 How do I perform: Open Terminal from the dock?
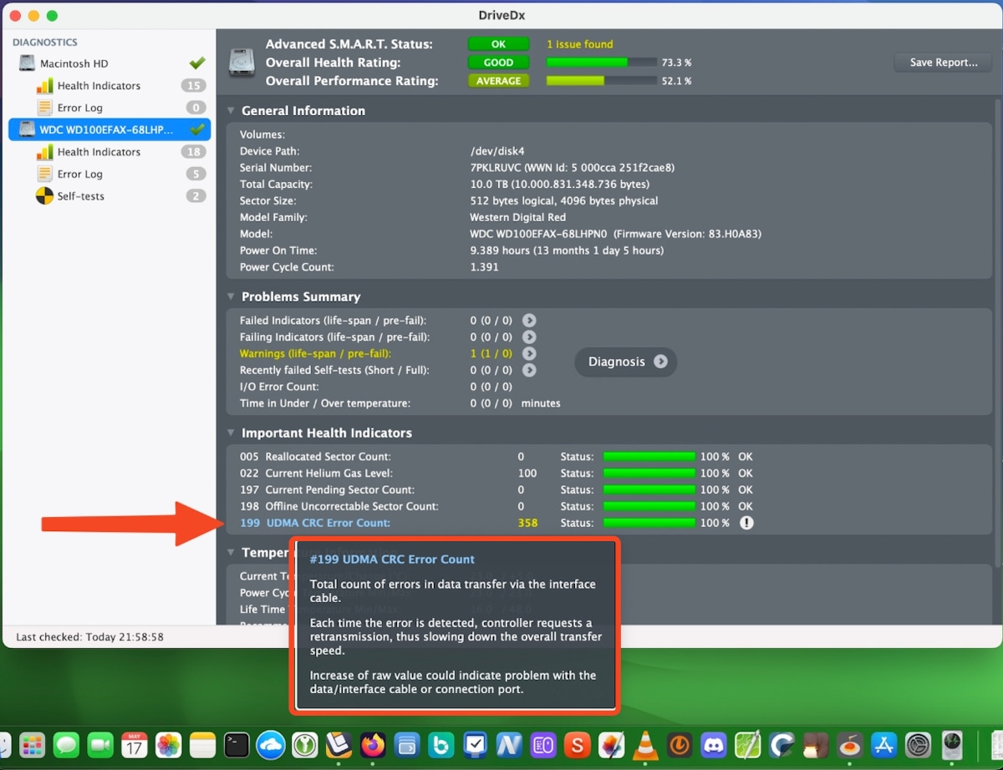[237, 744]
